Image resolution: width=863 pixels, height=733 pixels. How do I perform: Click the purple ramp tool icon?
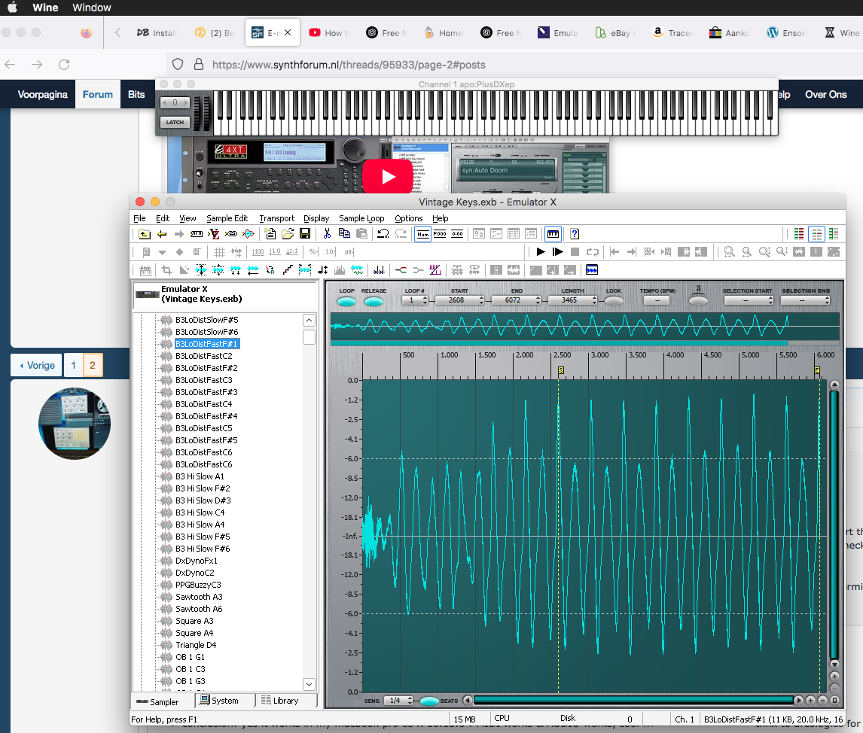pyautogui.click(x=435, y=270)
